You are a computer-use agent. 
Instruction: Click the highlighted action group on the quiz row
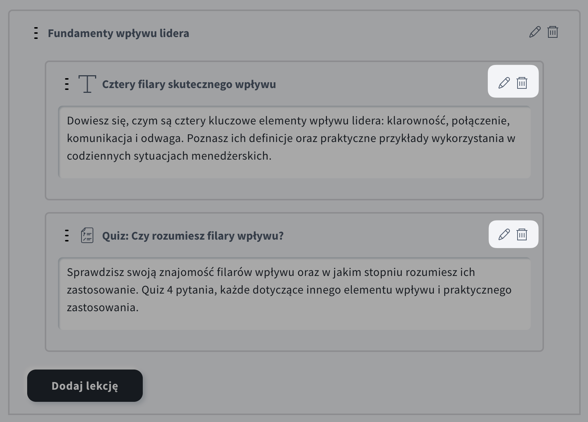[x=513, y=234]
